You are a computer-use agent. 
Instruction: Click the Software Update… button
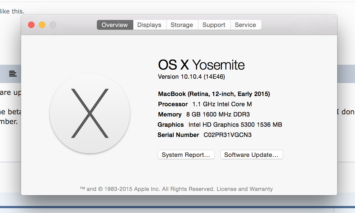(251, 155)
